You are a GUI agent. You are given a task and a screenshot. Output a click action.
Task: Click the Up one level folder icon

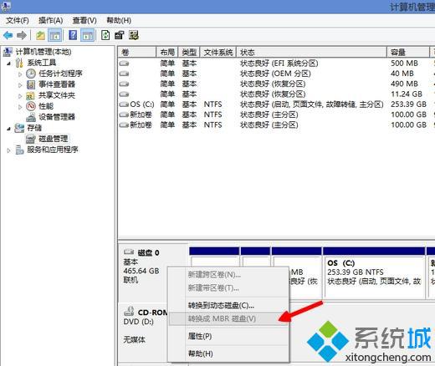pyautogui.click(x=41, y=35)
